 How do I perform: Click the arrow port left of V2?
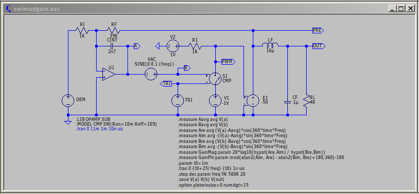click(157, 46)
